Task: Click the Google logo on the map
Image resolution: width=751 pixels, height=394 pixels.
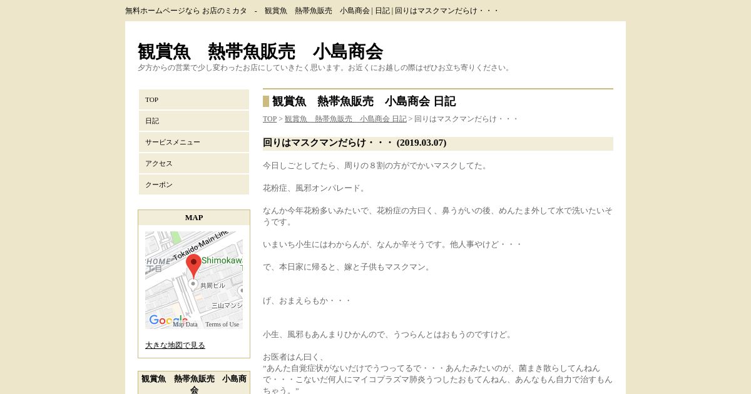Action: (x=168, y=321)
